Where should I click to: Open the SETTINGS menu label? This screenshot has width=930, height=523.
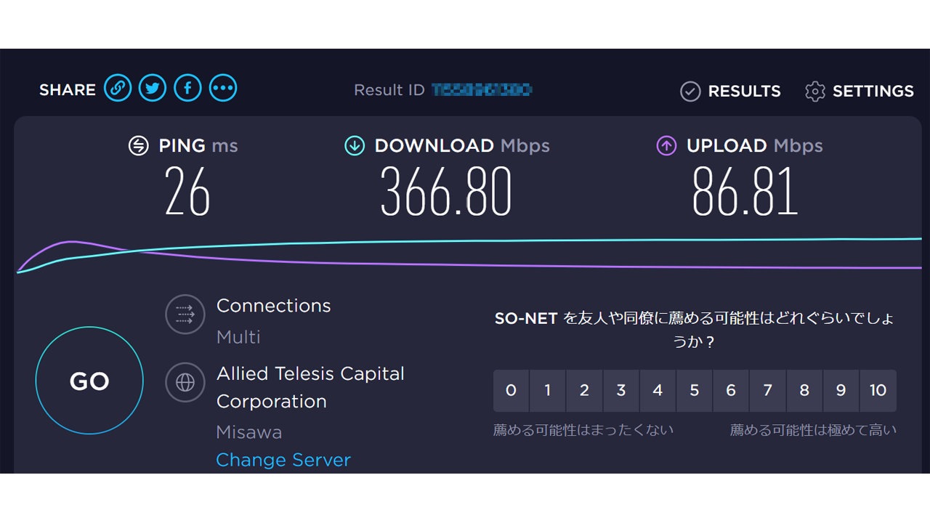click(x=873, y=92)
